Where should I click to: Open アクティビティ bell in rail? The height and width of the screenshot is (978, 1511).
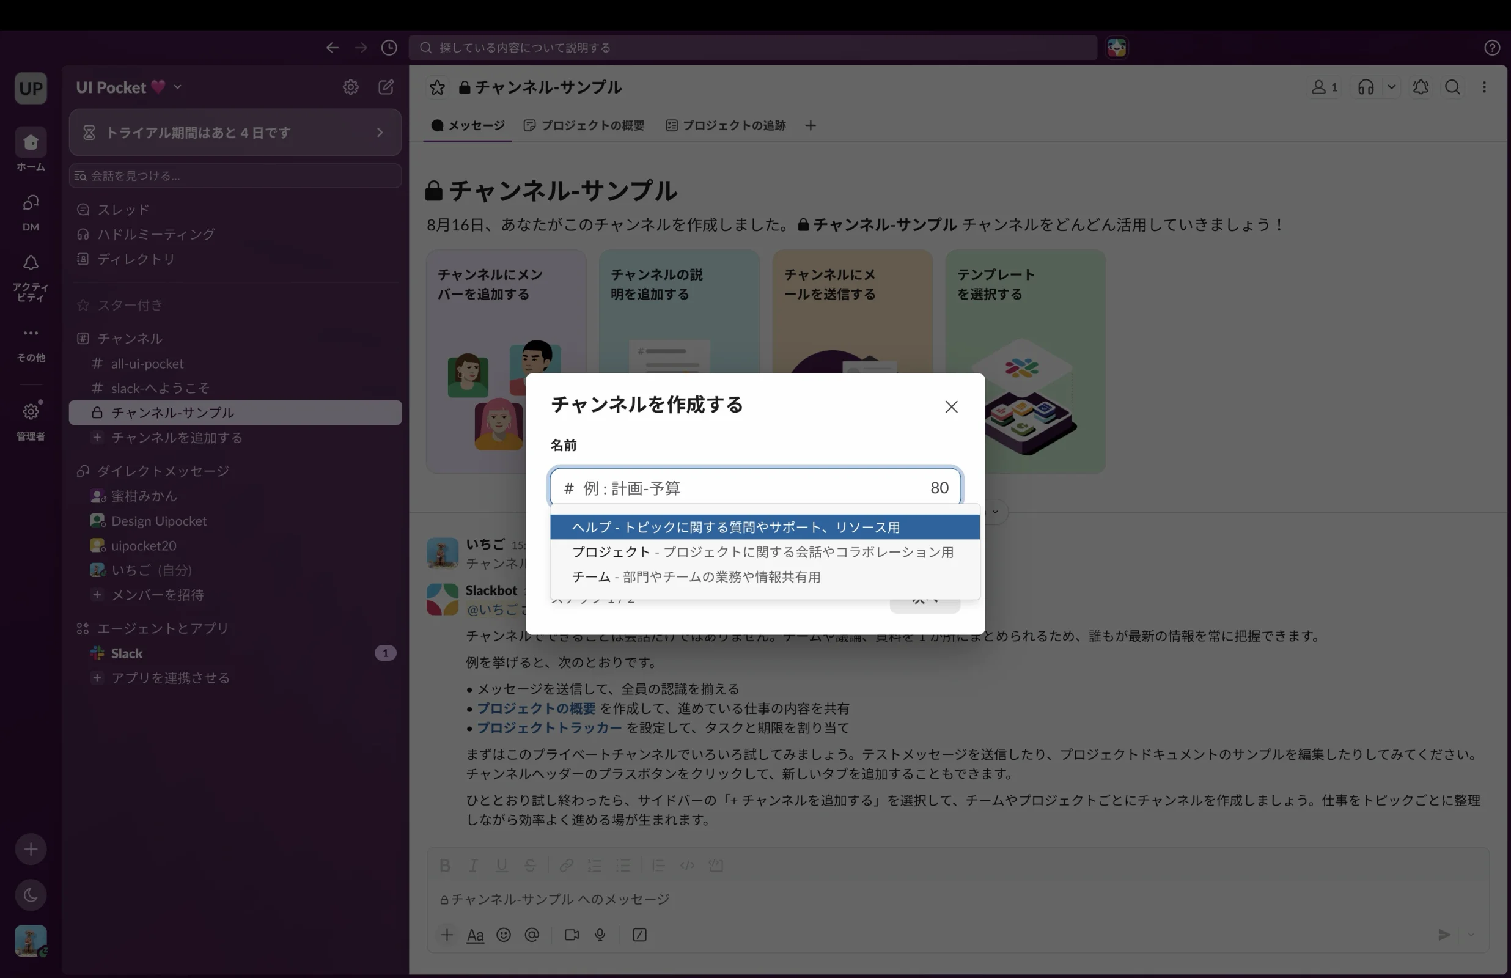click(x=31, y=277)
